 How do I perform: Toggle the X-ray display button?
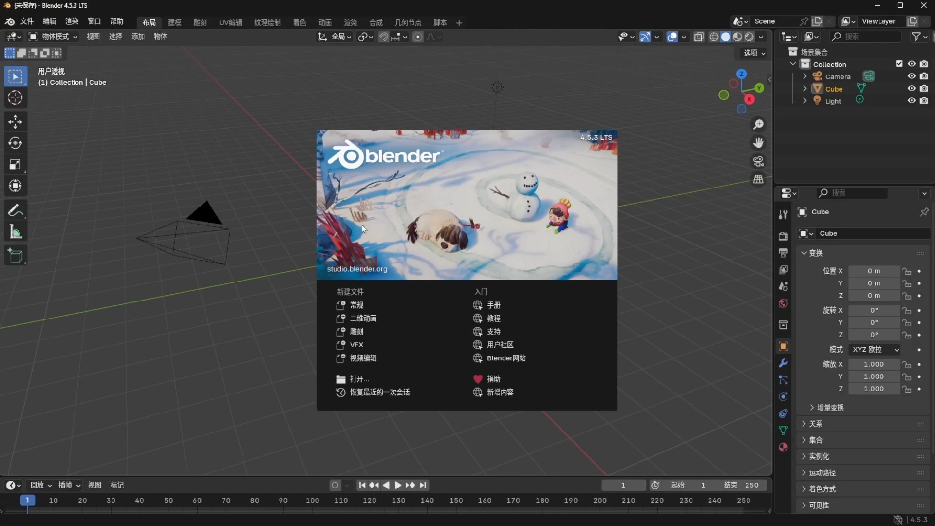pyautogui.click(x=699, y=37)
